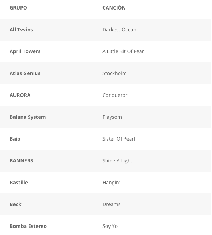Screen dimensions: 212x235
Task: Select the Atlas Genius group name
Action: click(25, 73)
